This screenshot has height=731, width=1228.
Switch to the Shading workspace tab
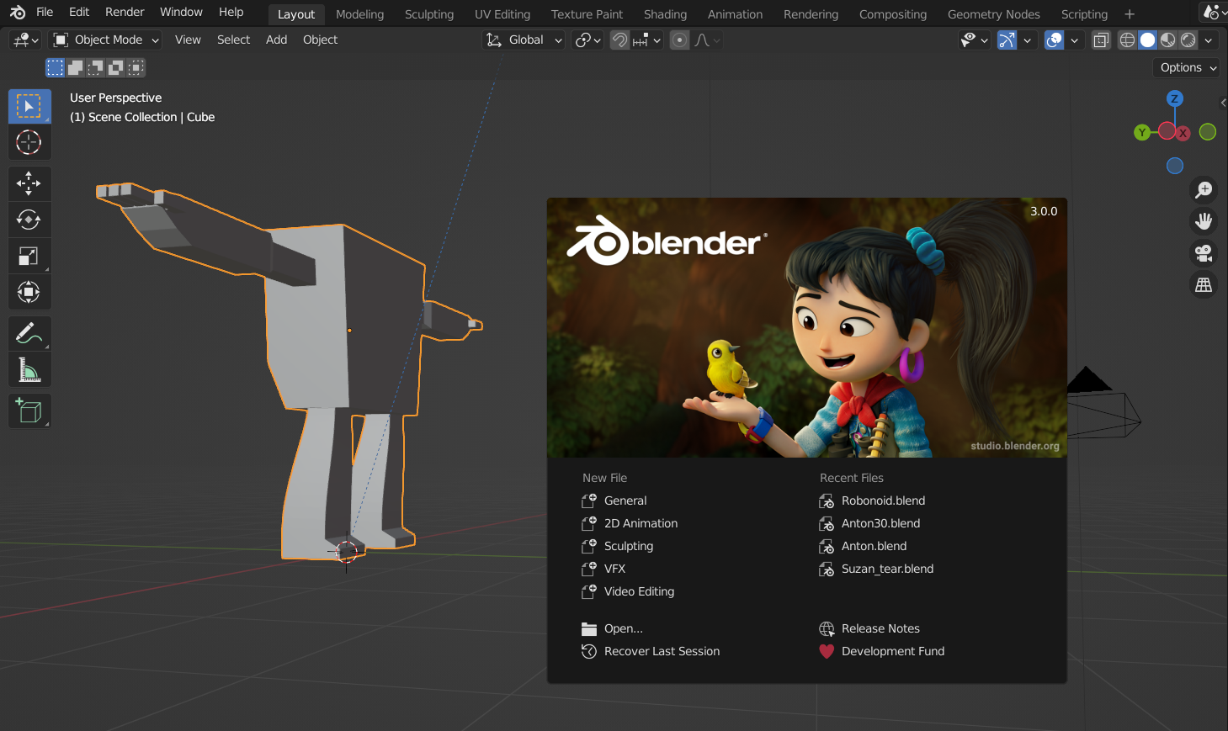pyautogui.click(x=665, y=14)
